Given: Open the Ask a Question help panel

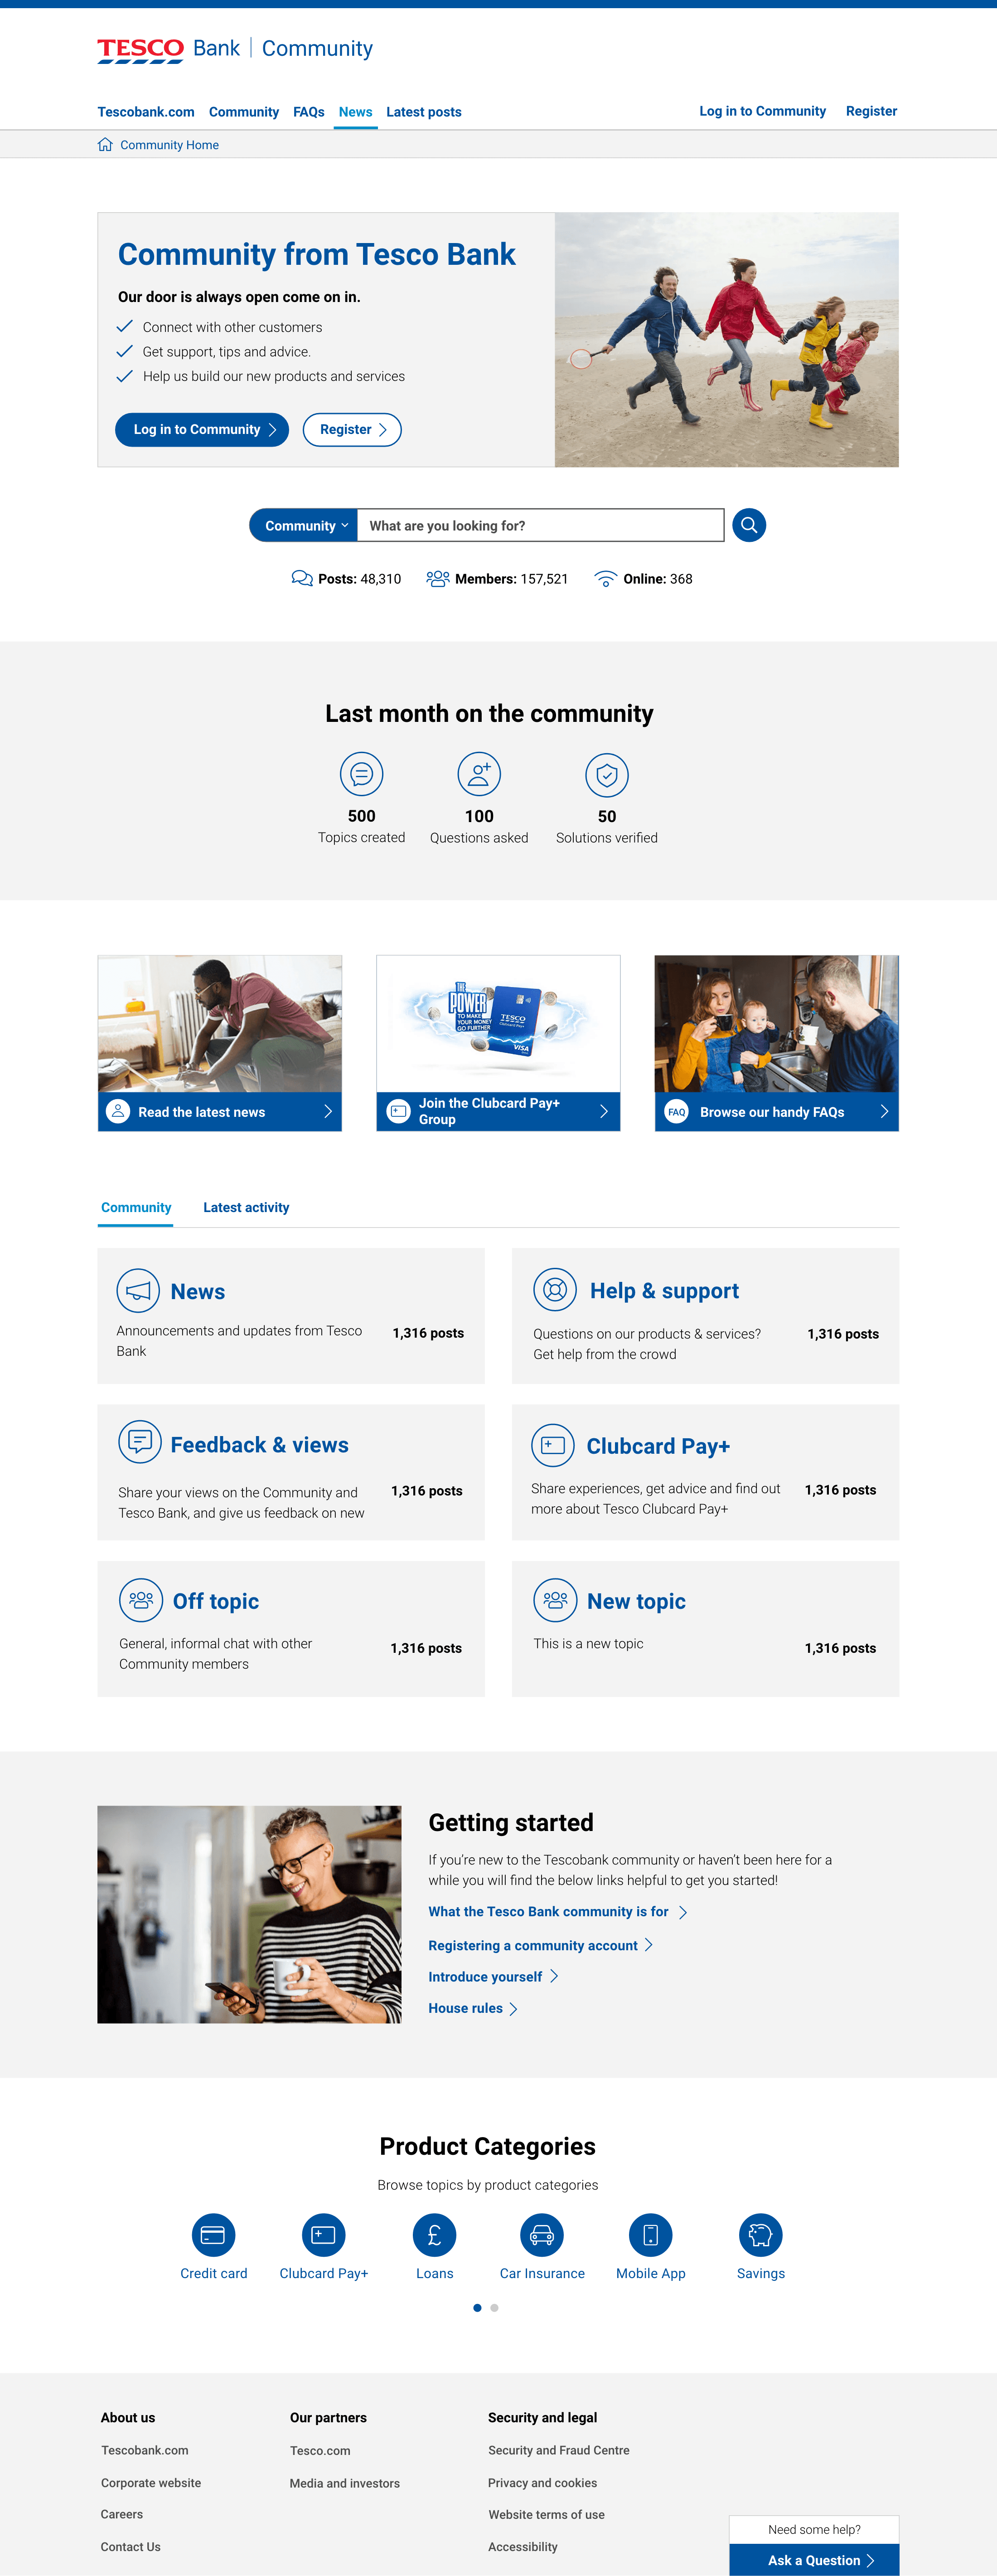Looking at the screenshot, I should pos(814,2560).
